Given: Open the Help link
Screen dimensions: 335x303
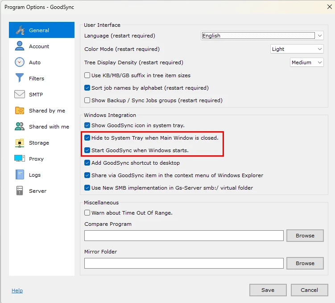Looking at the screenshot, I should [17, 291].
